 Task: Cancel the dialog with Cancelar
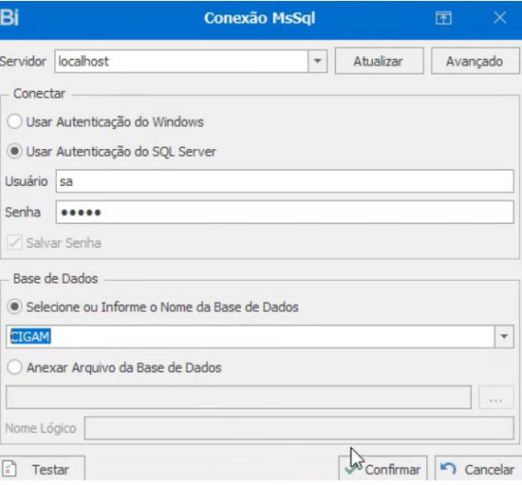pos(478,469)
